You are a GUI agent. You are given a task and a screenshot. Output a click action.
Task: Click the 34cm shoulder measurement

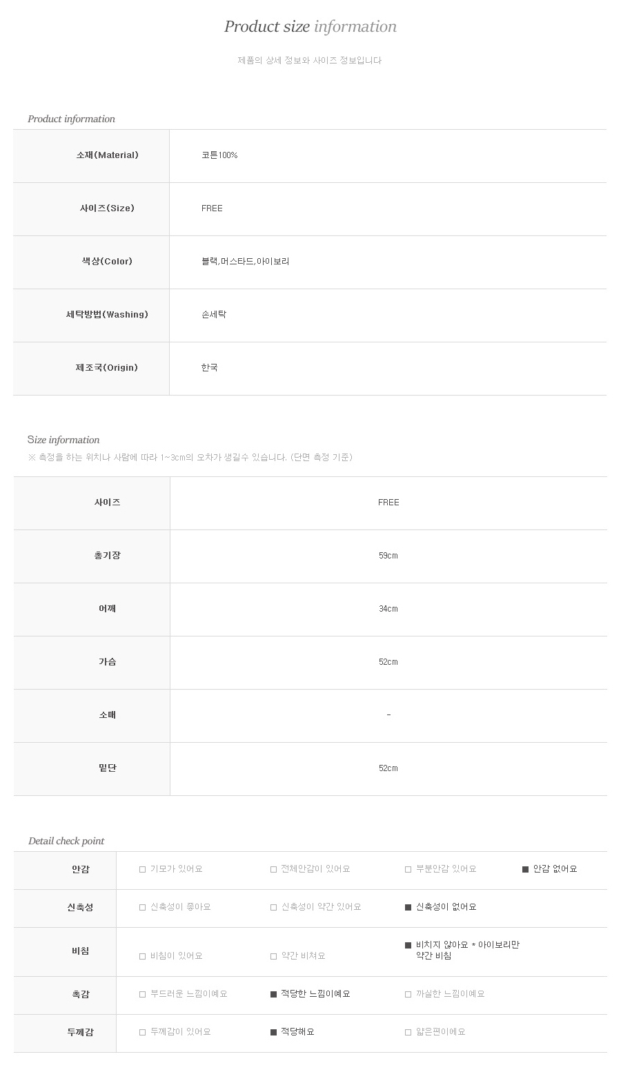[388, 609]
